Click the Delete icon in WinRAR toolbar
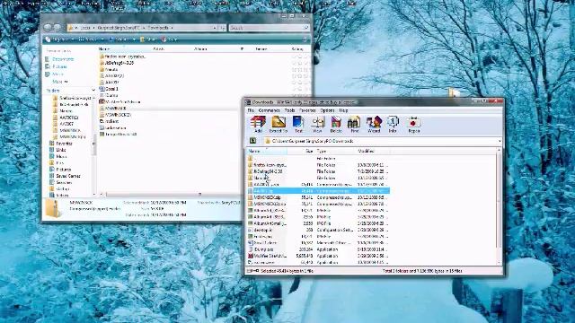 [x=335, y=125]
